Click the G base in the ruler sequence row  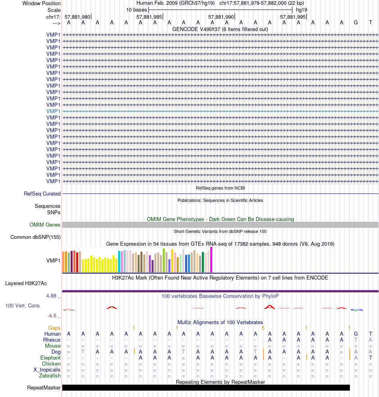coord(355,23)
